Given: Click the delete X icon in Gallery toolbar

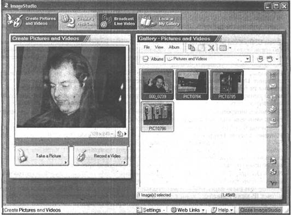Looking at the screenshot, I should point(211,47).
